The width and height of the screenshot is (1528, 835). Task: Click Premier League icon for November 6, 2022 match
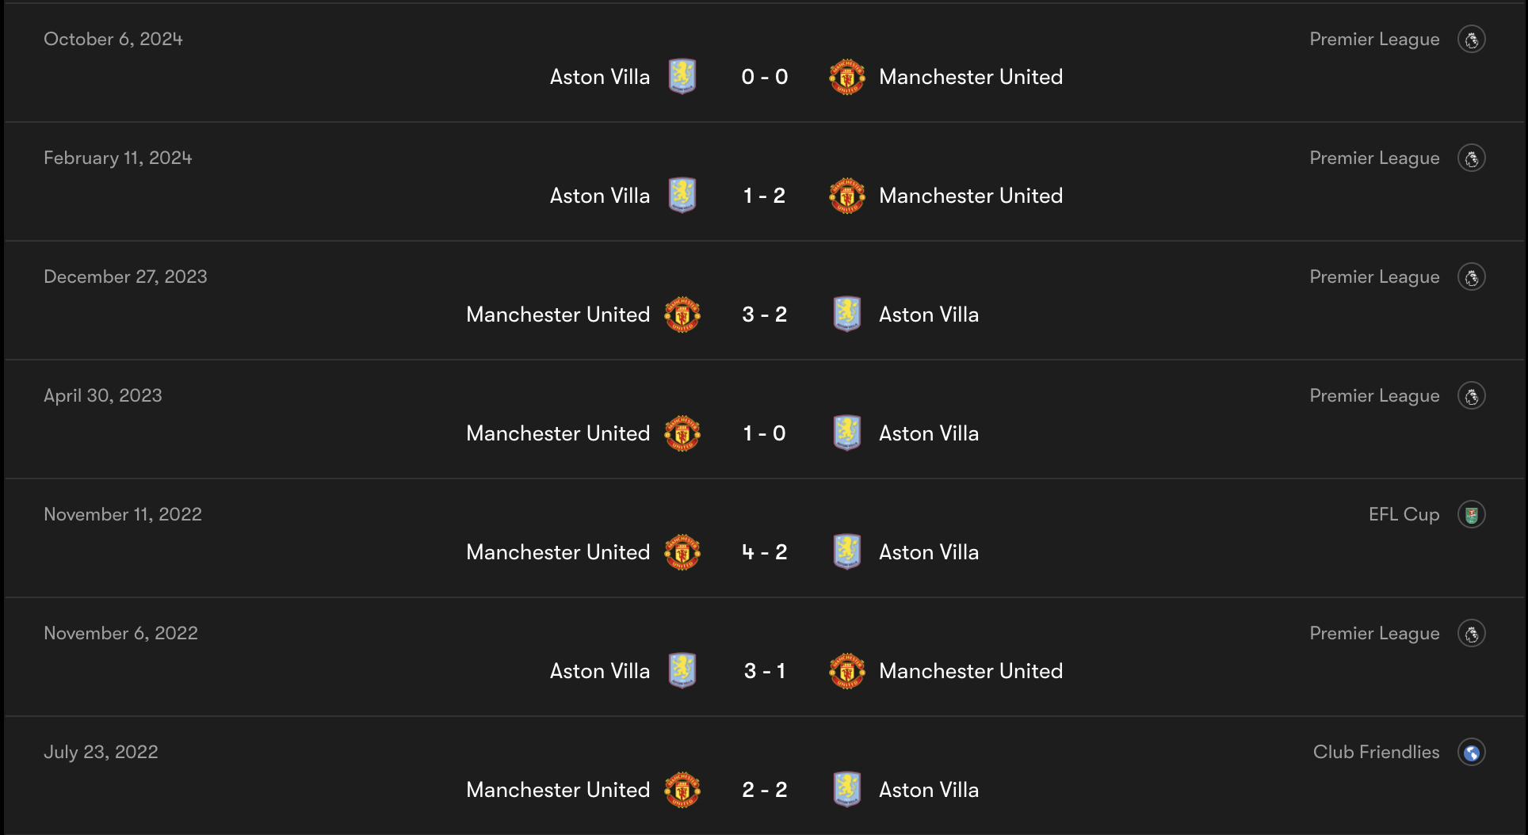point(1471,634)
